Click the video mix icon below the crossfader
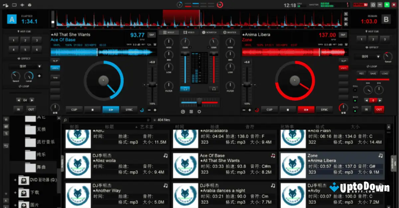 tap(192, 112)
